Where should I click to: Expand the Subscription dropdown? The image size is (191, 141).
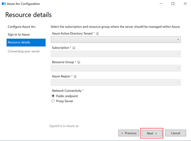116,54
